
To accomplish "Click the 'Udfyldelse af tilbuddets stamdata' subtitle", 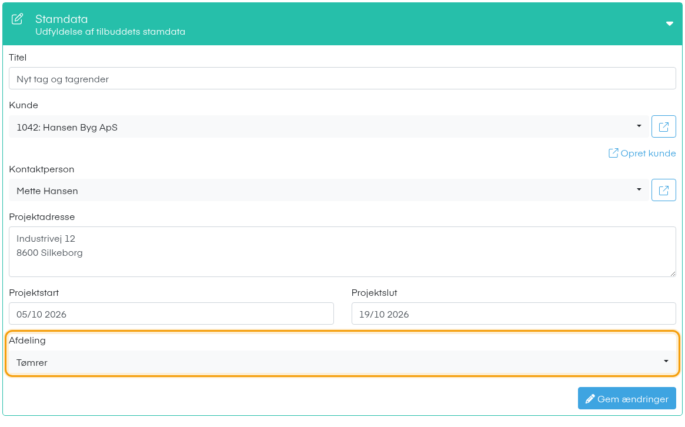I will click(111, 32).
